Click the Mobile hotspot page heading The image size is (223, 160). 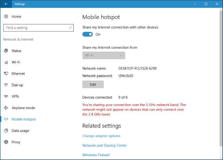pyautogui.click(x=101, y=17)
